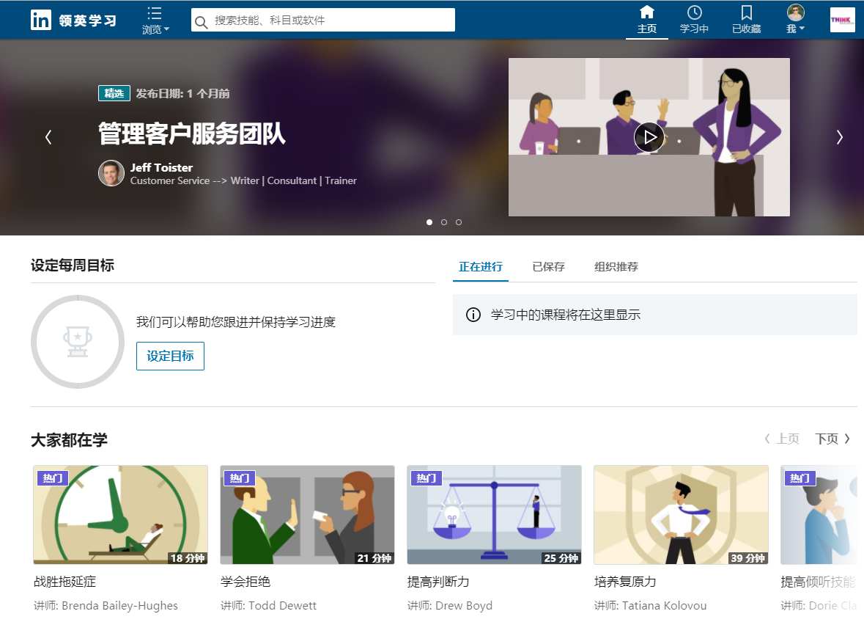This screenshot has height=633, width=864.
Task: Click the 战胜拖延症 title link
Action: point(64,582)
